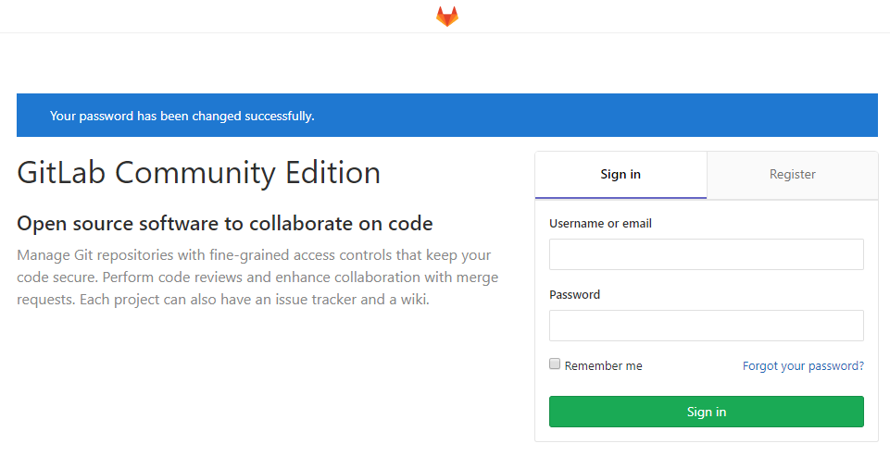Click the Open source software subheading
This screenshot has height=456, width=890.
click(225, 224)
